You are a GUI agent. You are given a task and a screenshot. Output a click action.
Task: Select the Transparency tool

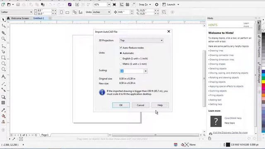[3, 103]
